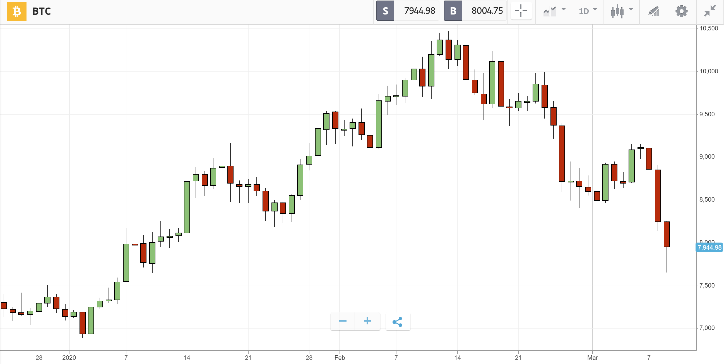
Task: Toggle the crosshair cursor tool
Action: click(x=521, y=11)
